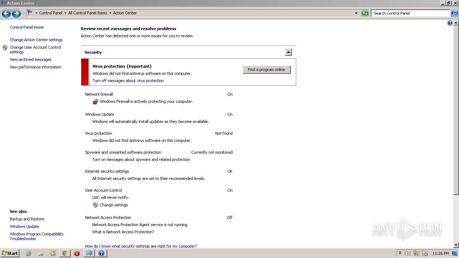This screenshot has height=258, width=459.
Task: Collapse the Security section with arrow button
Action: [288, 52]
